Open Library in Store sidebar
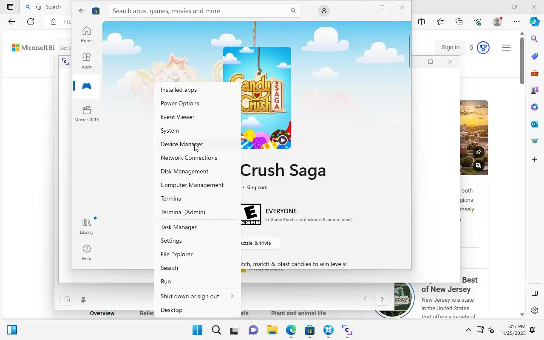Screen dimensions: 544x340 point(87,226)
